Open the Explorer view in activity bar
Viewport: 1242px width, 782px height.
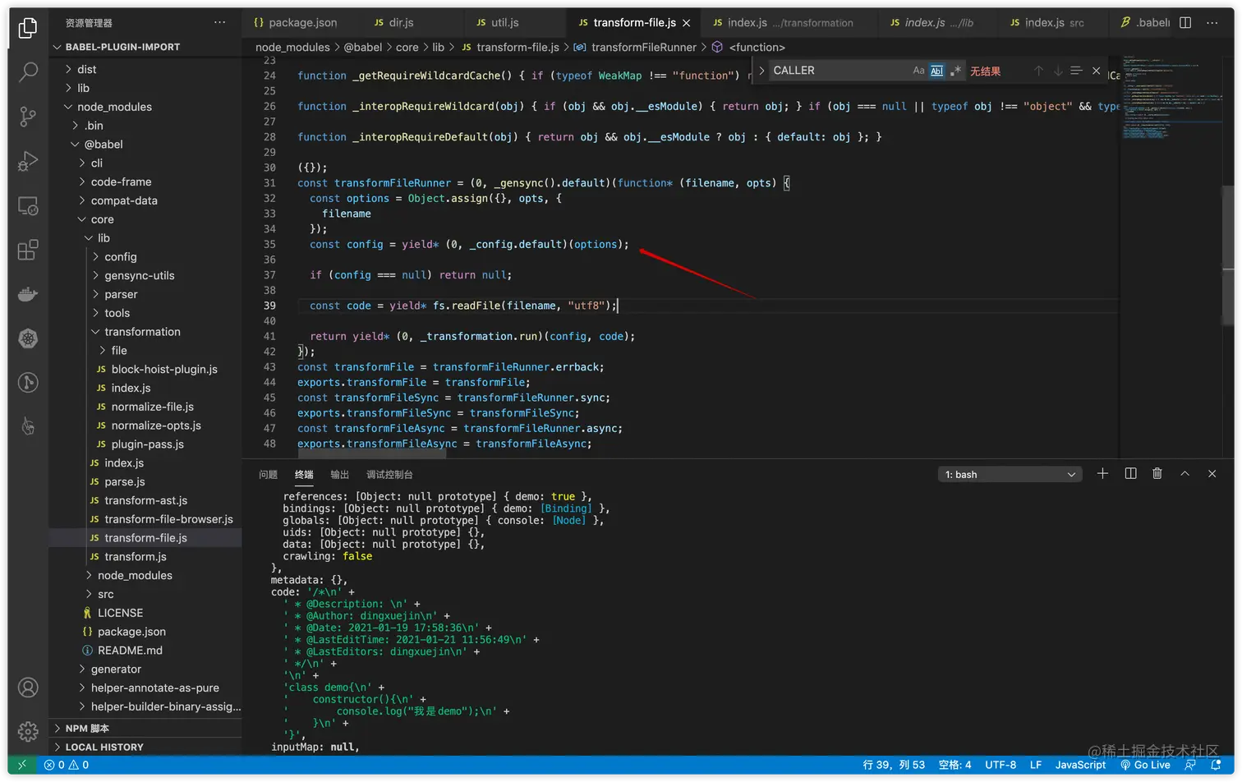point(28,28)
